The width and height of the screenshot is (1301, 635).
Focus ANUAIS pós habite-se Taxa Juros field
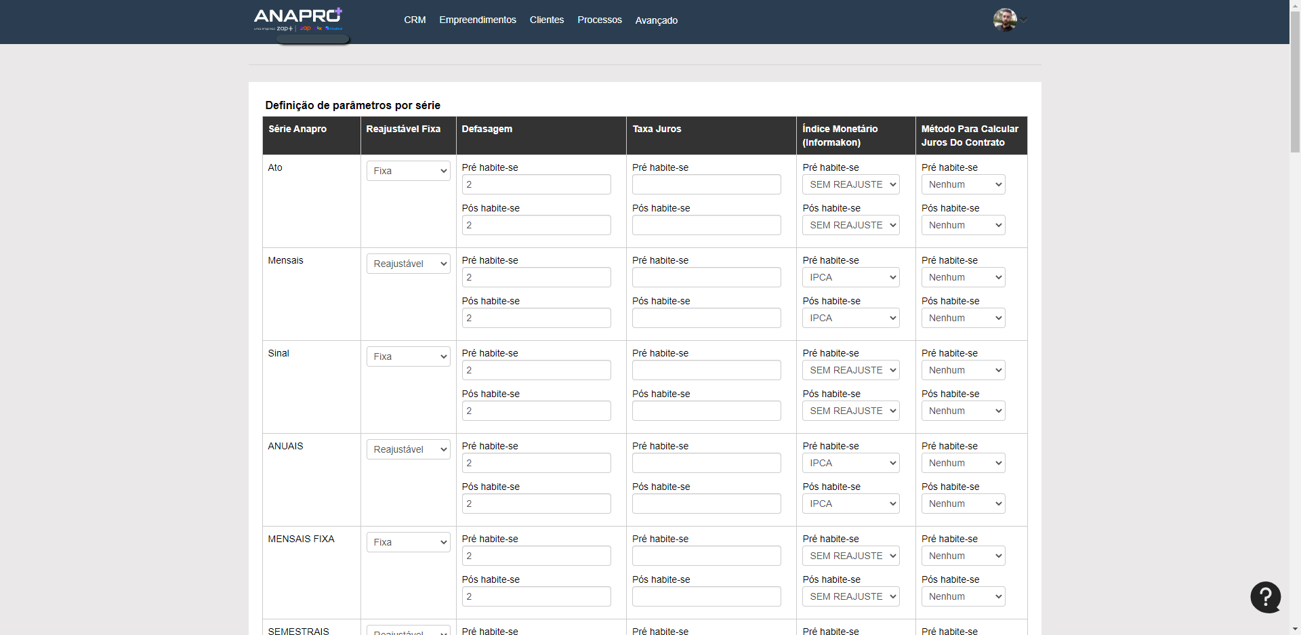(x=706, y=504)
